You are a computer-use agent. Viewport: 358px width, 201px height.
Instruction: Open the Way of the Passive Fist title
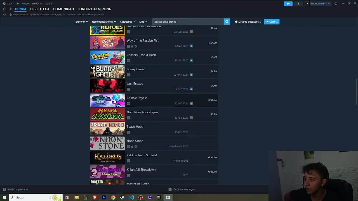[143, 41]
